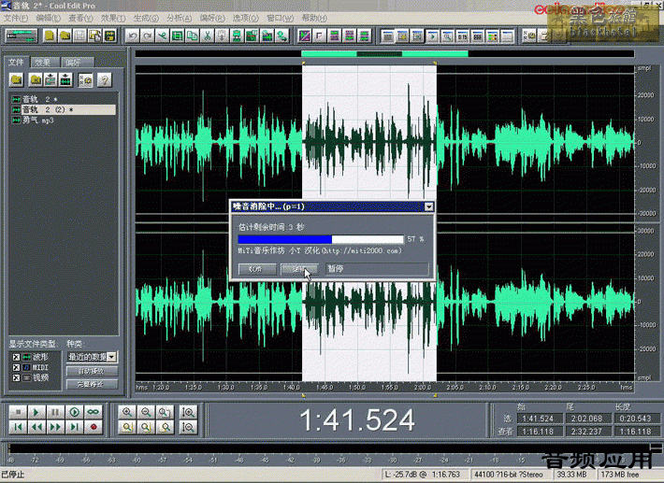The image size is (664, 483).
Task: Click the horizontal Zoom out magnifier
Action: 146,411
